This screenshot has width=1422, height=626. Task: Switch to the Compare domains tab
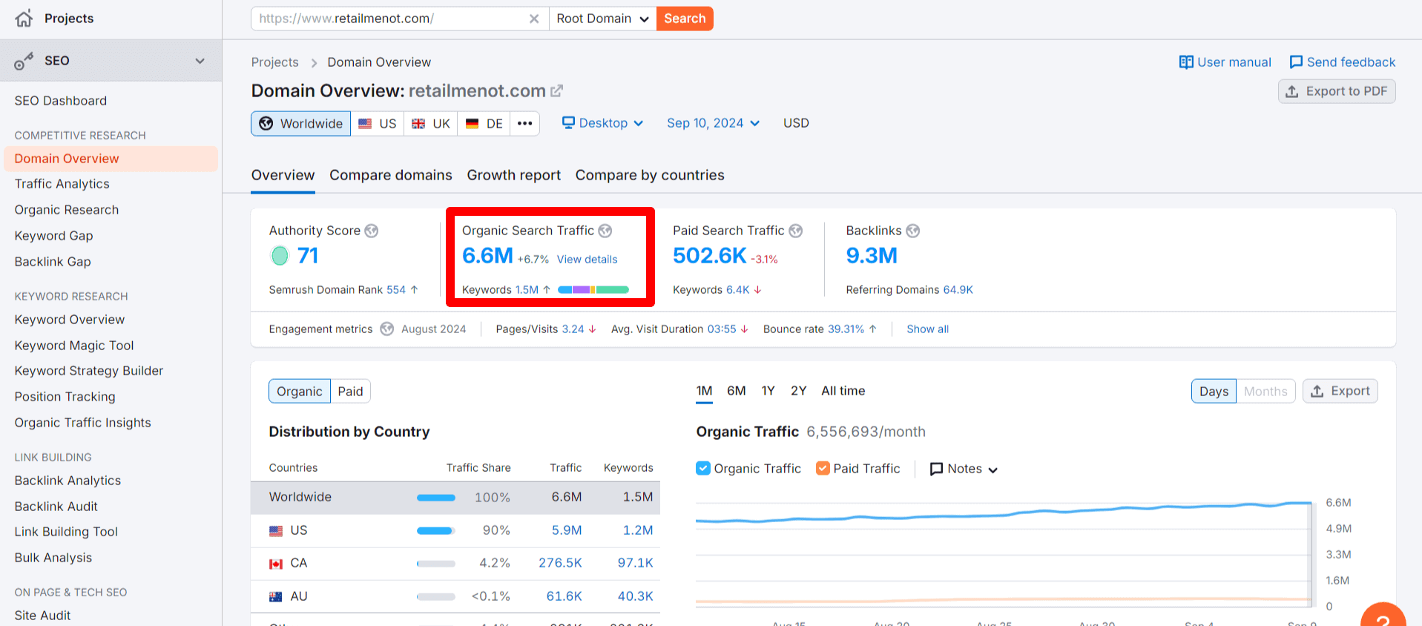[390, 175]
